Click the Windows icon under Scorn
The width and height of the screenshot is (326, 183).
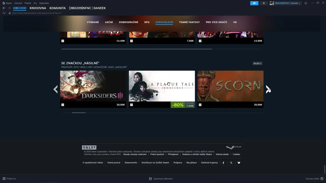200,105
